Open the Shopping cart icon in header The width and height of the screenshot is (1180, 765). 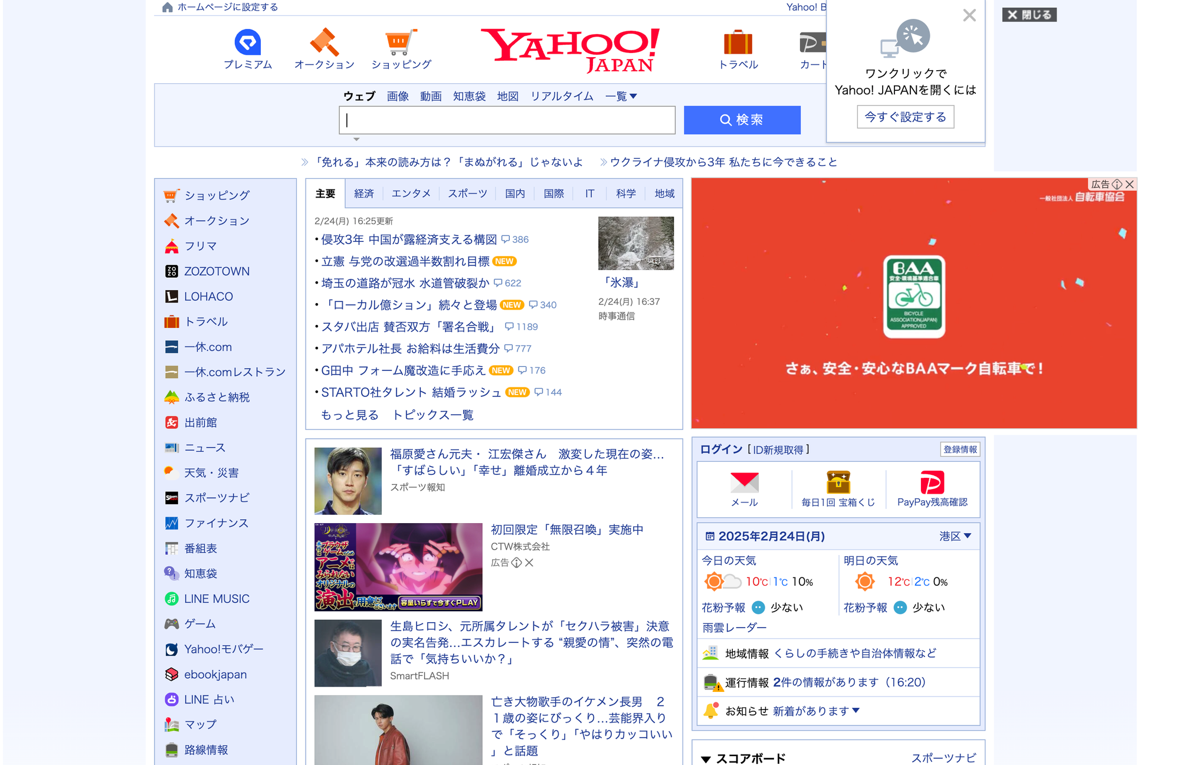click(401, 42)
